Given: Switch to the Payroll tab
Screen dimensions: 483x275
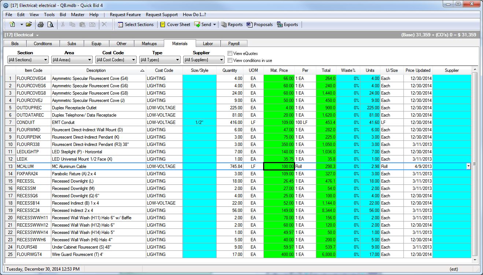Looking at the screenshot, I should (x=234, y=44).
